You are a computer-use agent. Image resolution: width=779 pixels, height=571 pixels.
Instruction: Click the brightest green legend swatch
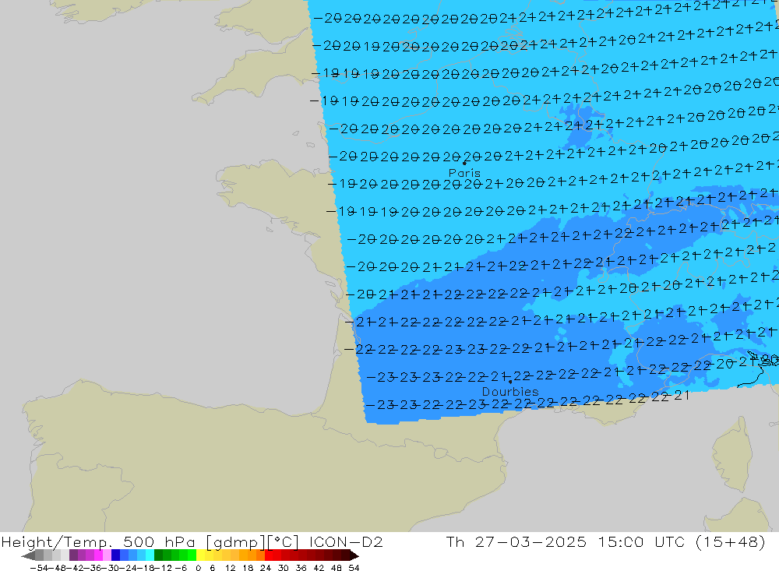click(x=192, y=555)
